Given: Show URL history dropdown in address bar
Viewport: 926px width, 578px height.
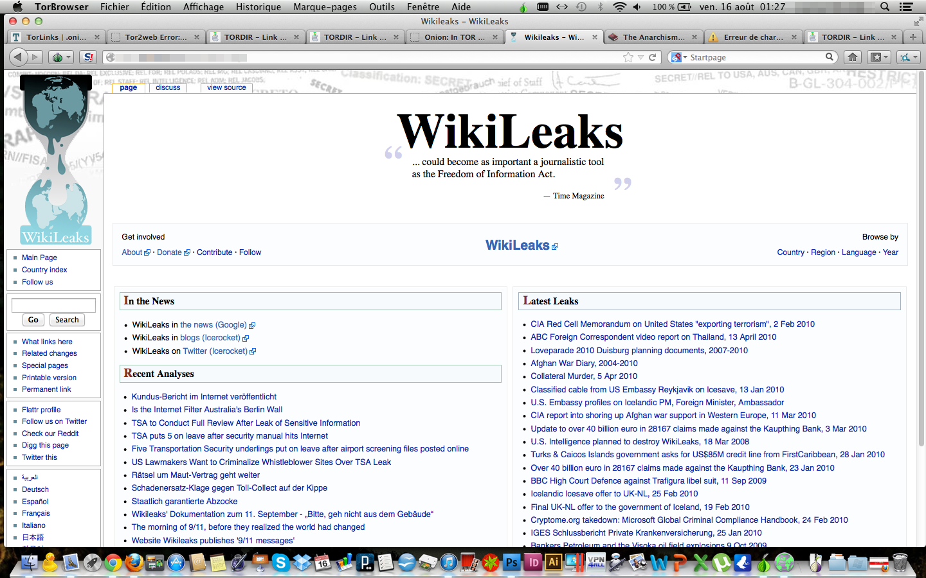Looking at the screenshot, I should (x=640, y=58).
